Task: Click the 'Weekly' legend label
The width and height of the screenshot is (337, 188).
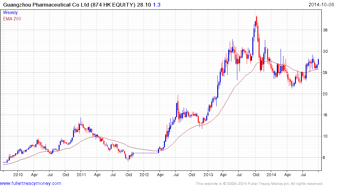Action: click(10, 13)
